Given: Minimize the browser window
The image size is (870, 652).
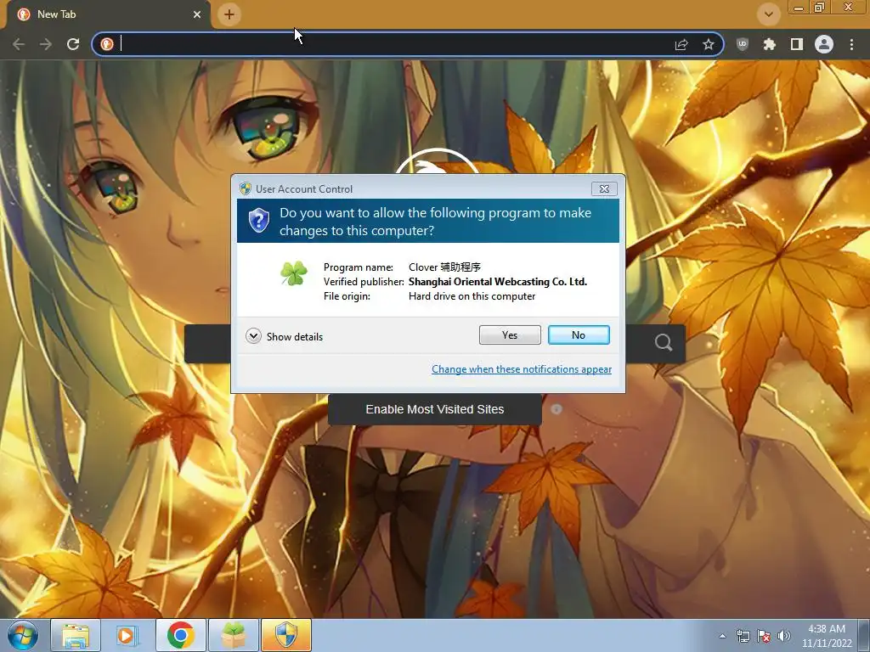Looking at the screenshot, I should [799, 7].
